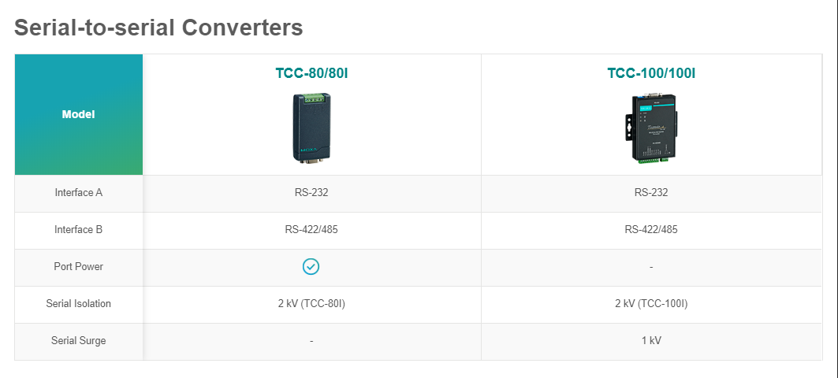Click RS-232 under TCC-100/100I

coord(651,193)
